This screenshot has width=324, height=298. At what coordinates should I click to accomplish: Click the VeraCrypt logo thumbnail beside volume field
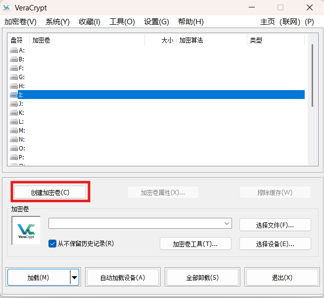[26, 230]
